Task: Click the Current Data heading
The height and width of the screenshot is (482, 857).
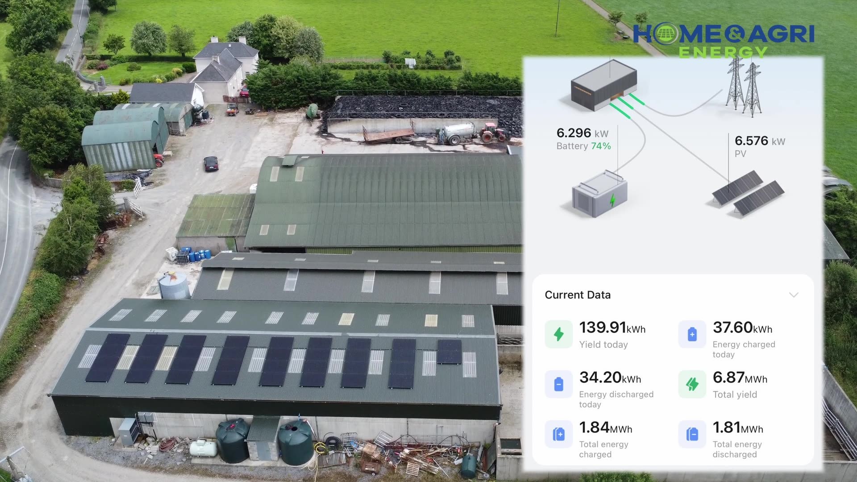Action: pyautogui.click(x=578, y=295)
